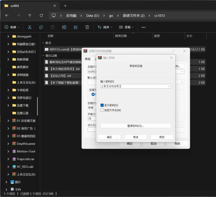216x197 pixels.
Task: Close the 输入密码 dialog
Action: (x=171, y=58)
